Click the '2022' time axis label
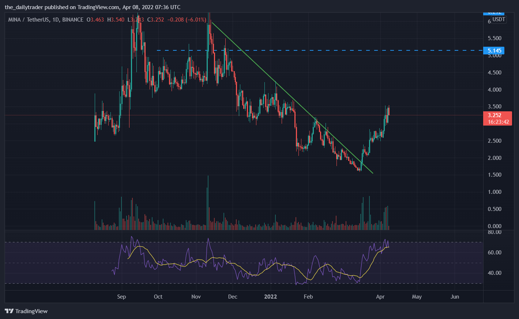 pyautogui.click(x=270, y=297)
